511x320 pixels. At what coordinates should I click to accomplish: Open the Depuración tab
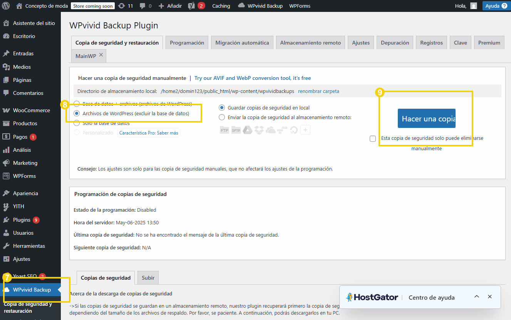(x=395, y=43)
